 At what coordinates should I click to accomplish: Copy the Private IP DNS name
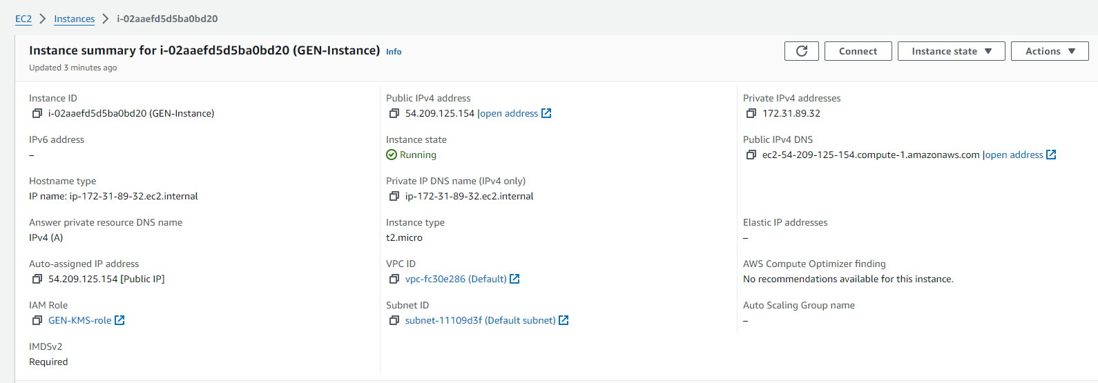point(394,196)
